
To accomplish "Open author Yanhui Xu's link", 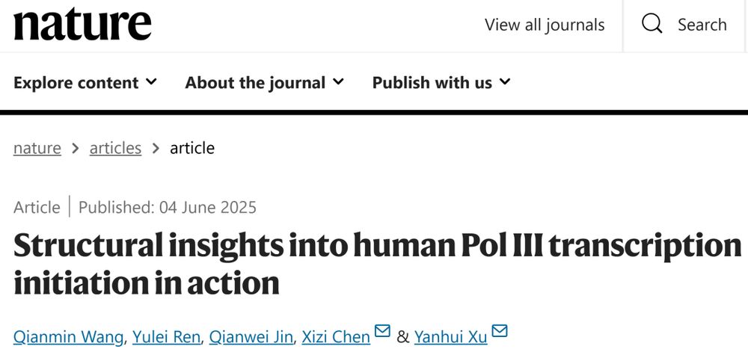I will coord(452,337).
